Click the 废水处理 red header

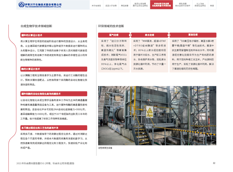150,35
